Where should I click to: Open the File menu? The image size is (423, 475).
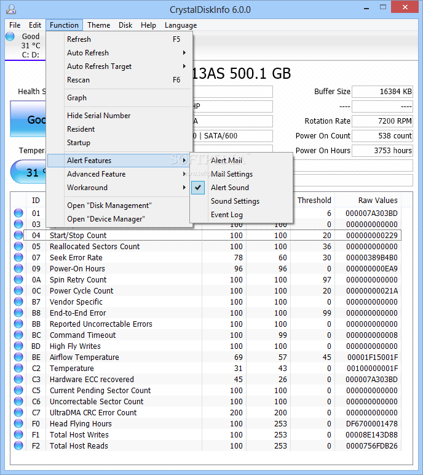(x=15, y=25)
